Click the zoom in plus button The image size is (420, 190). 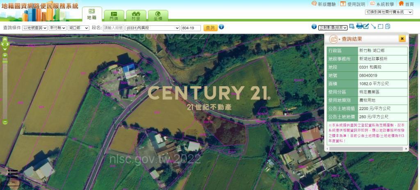tap(5, 55)
